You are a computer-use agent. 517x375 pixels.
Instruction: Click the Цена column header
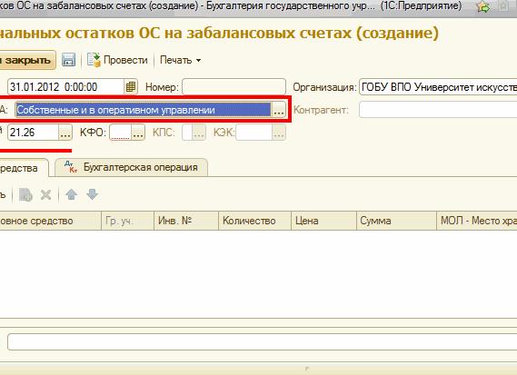pos(324,221)
